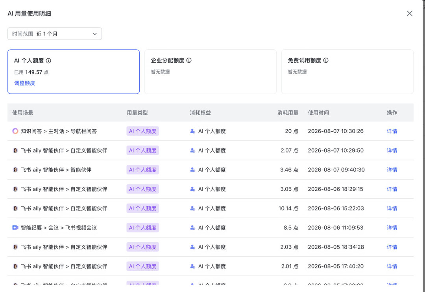Click the person icon in the 18:34:28 row
This screenshot has height=292, width=425.
[193, 247]
